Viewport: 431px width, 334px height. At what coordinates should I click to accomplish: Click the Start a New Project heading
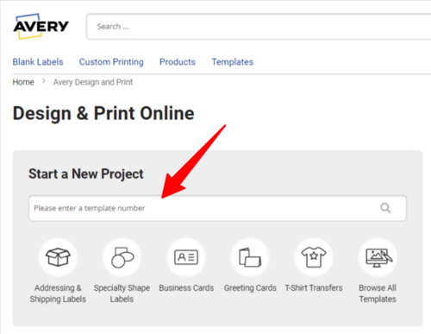(x=86, y=174)
